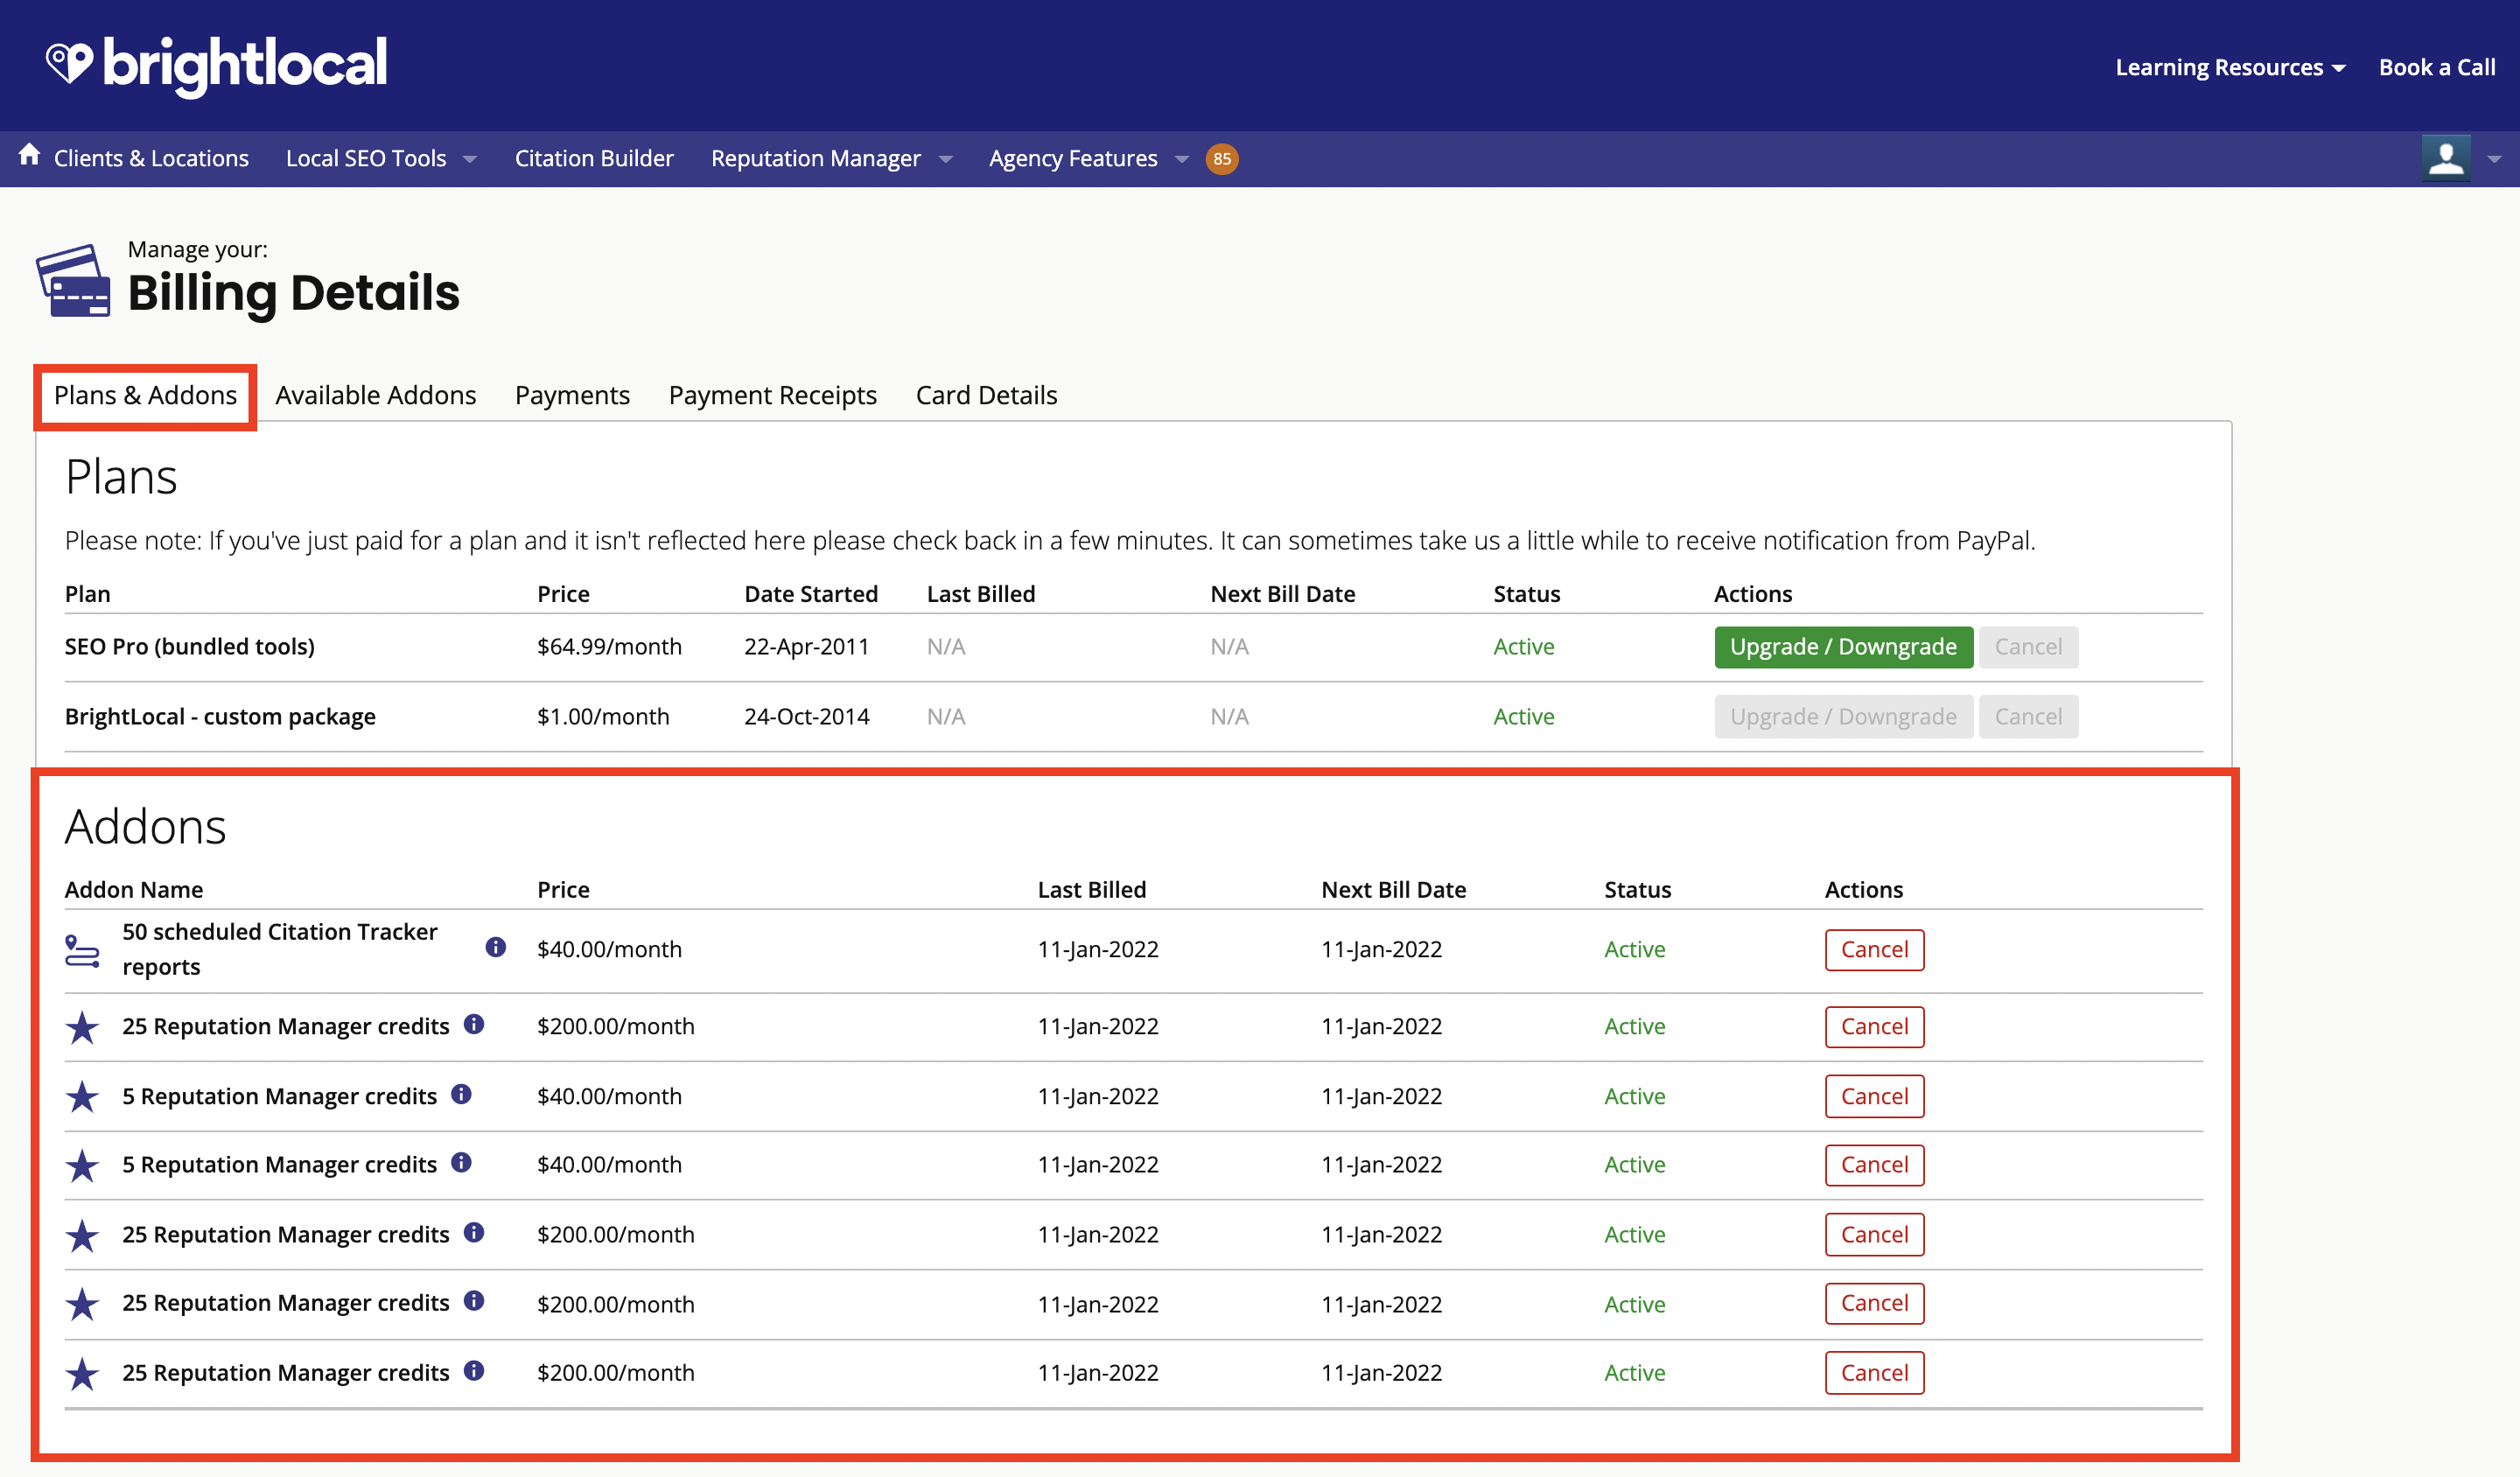Click the Addons section heading
This screenshot has height=1477, width=2520.
(x=145, y=827)
